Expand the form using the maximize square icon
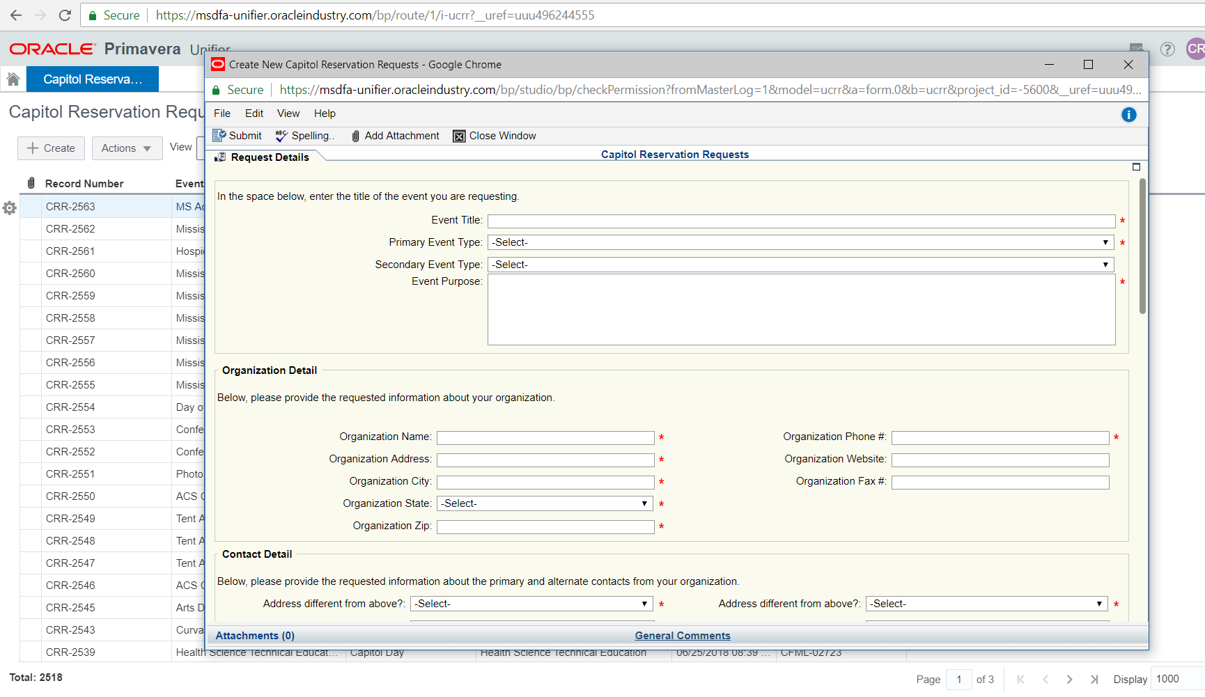This screenshot has width=1205, height=697. [x=1136, y=167]
